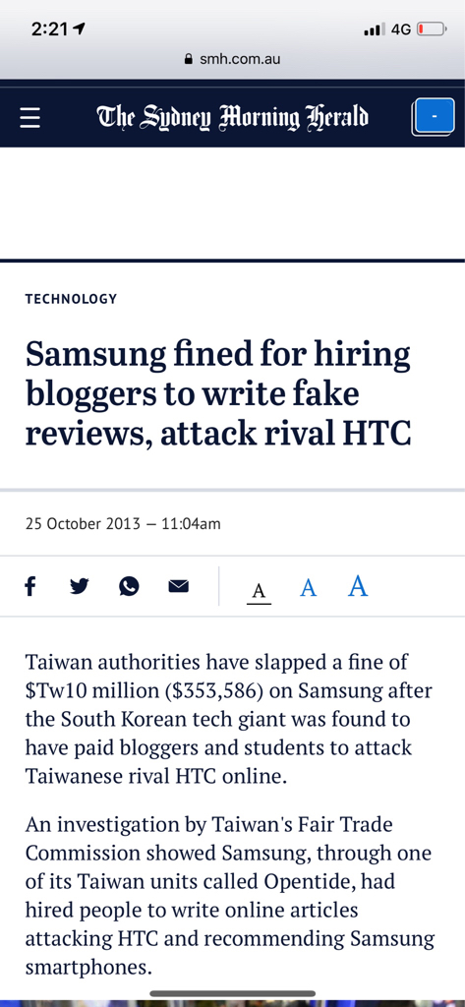
Task: Share the article on Twitter
Action: [x=79, y=586]
